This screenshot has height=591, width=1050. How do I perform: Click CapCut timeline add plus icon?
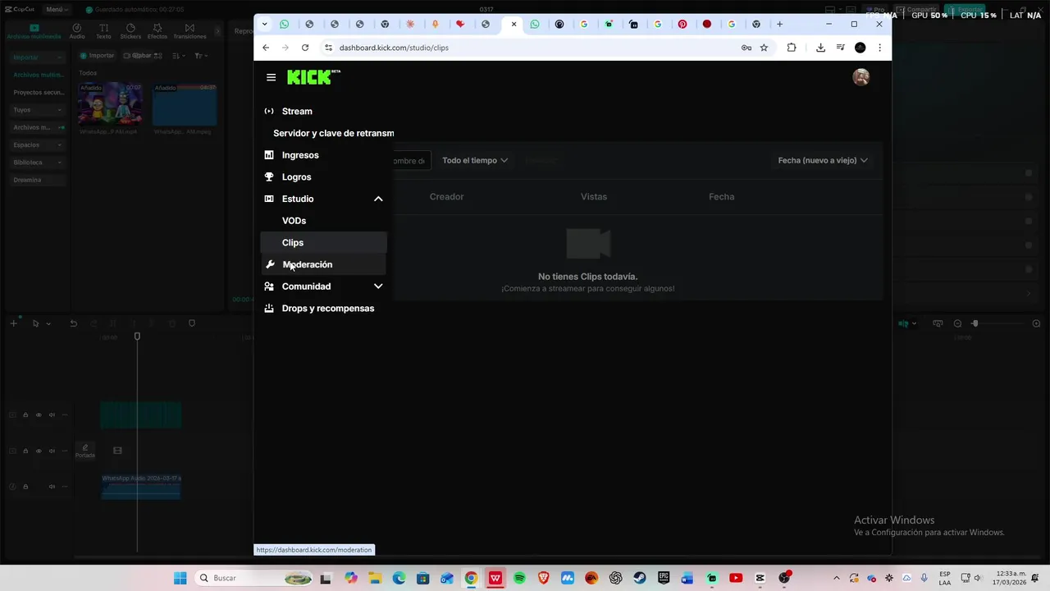click(13, 323)
